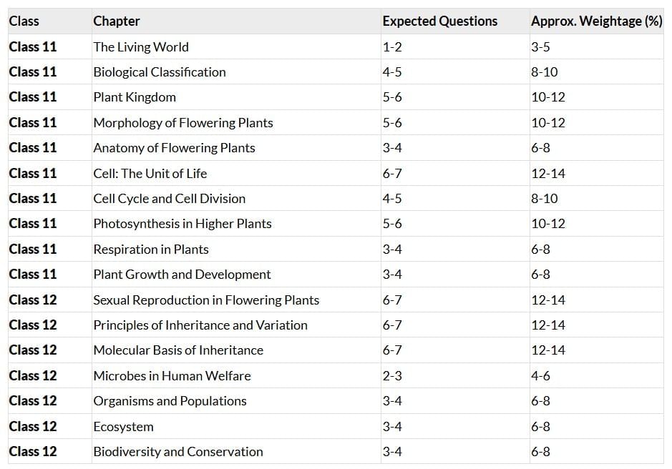Click "Sexual Reproduction in Flowering Plants" cell
The width and height of the screenshot is (672, 469).
[206, 300]
